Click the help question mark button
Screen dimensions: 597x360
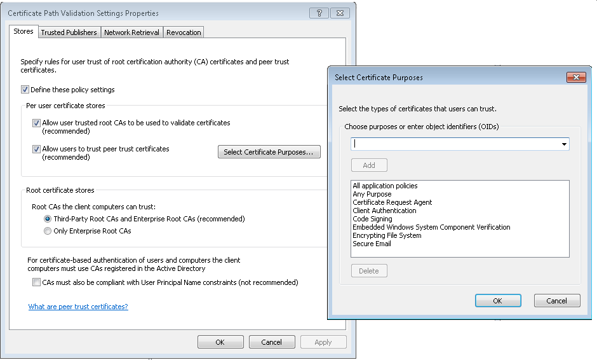(x=319, y=13)
